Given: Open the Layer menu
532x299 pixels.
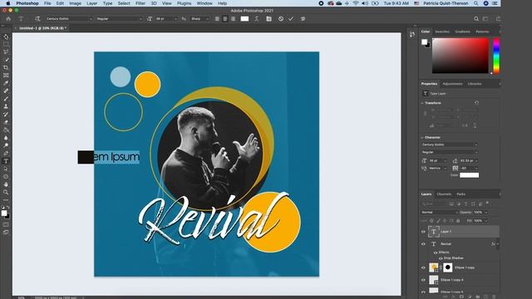Looking at the screenshot, I should tap(92, 3).
